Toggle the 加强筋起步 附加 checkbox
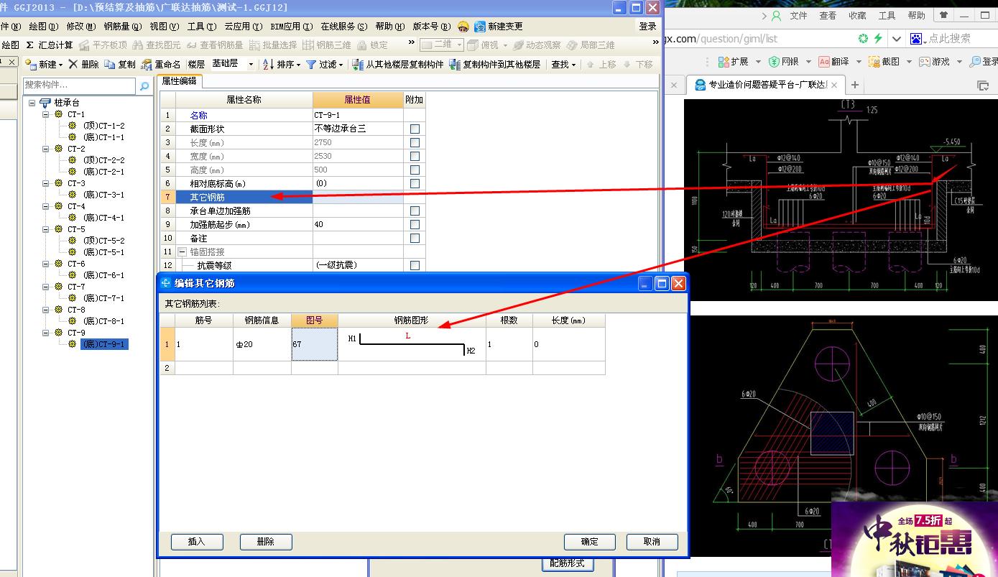The image size is (998, 577). tap(415, 225)
